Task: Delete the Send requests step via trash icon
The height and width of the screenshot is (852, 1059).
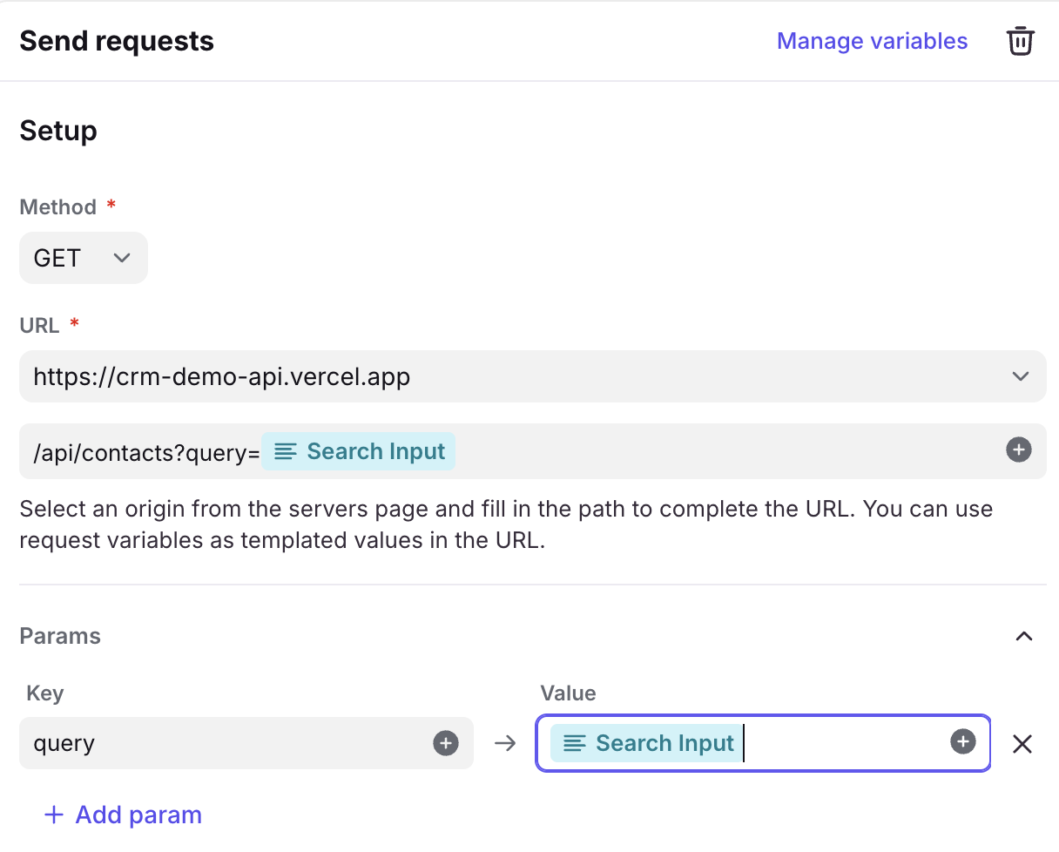Action: [x=1020, y=41]
